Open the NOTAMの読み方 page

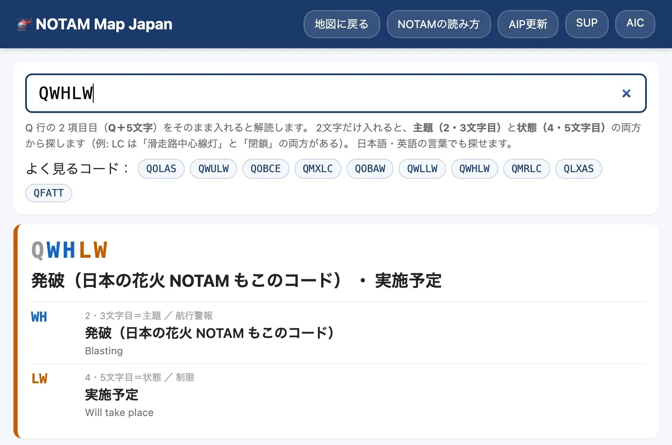(x=438, y=24)
